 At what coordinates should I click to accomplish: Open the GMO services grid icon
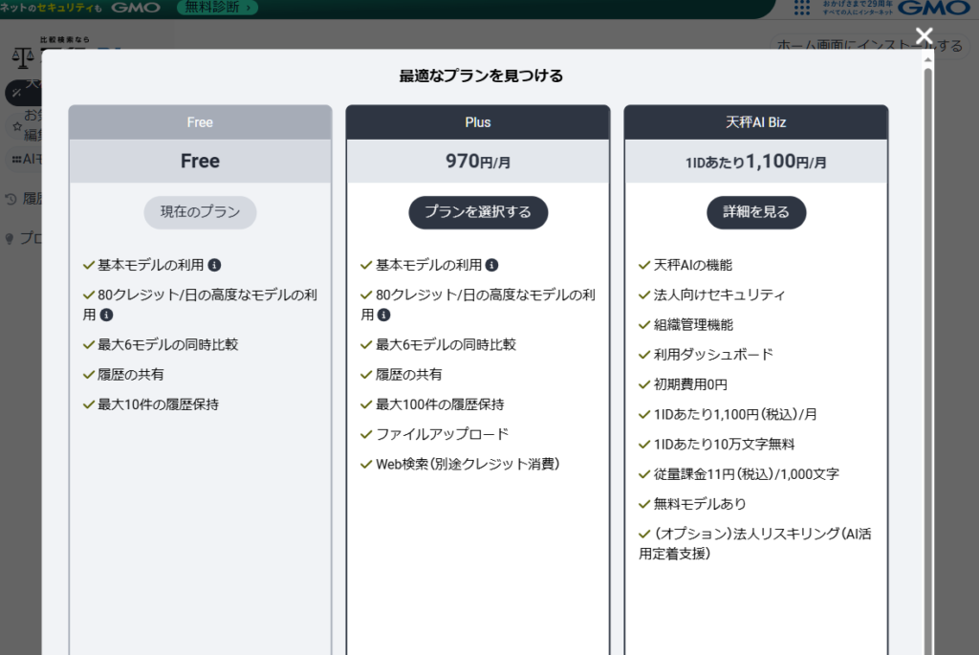tap(802, 8)
